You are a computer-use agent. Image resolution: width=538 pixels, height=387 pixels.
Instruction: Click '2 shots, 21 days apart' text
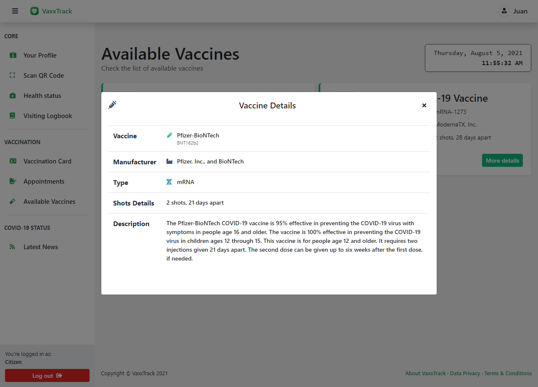click(x=195, y=203)
